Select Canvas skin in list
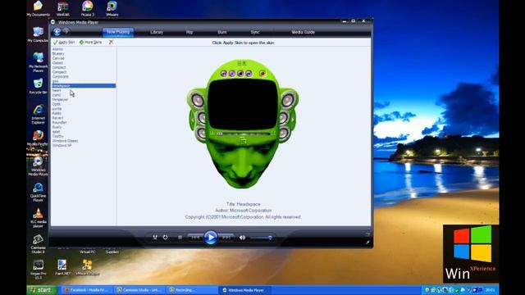525x295 pixels. click(x=58, y=58)
